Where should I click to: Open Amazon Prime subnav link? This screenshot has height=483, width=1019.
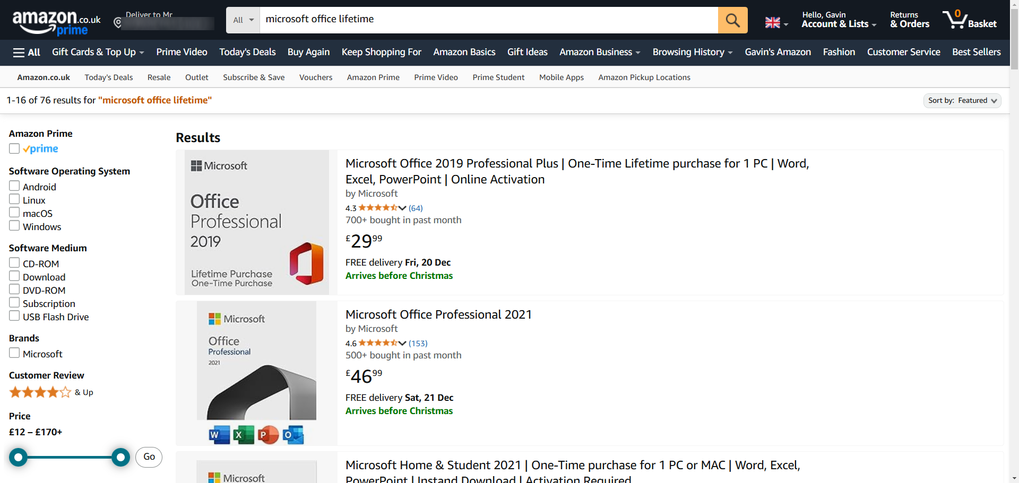[373, 77]
